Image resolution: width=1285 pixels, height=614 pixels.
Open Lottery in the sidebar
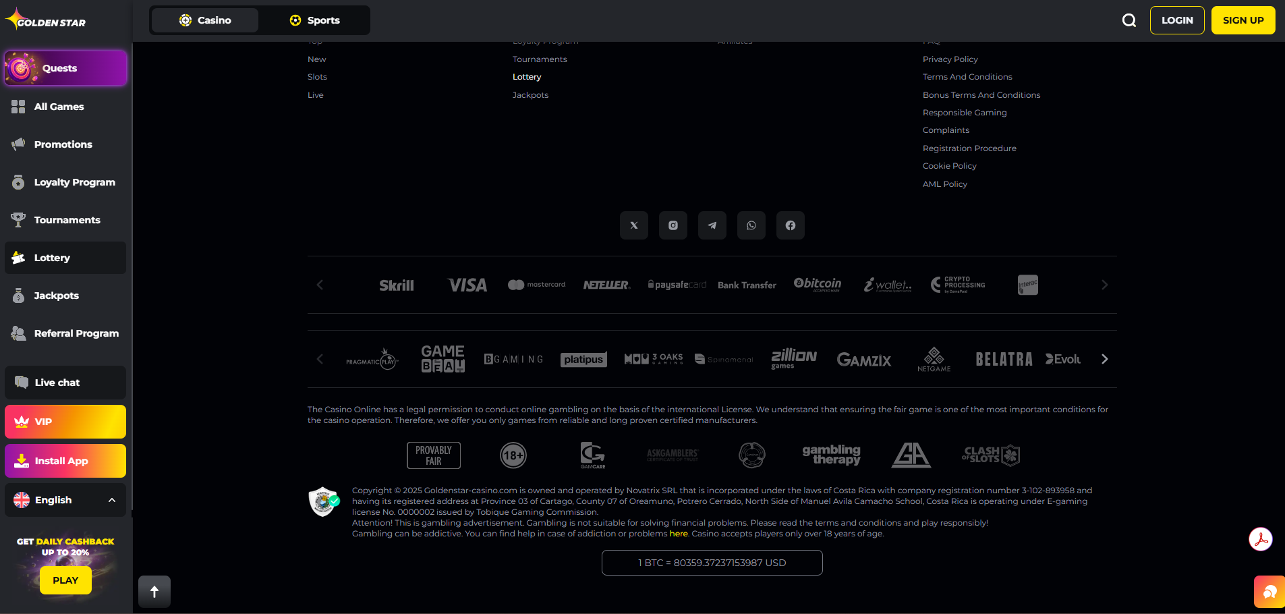[65, 258]
